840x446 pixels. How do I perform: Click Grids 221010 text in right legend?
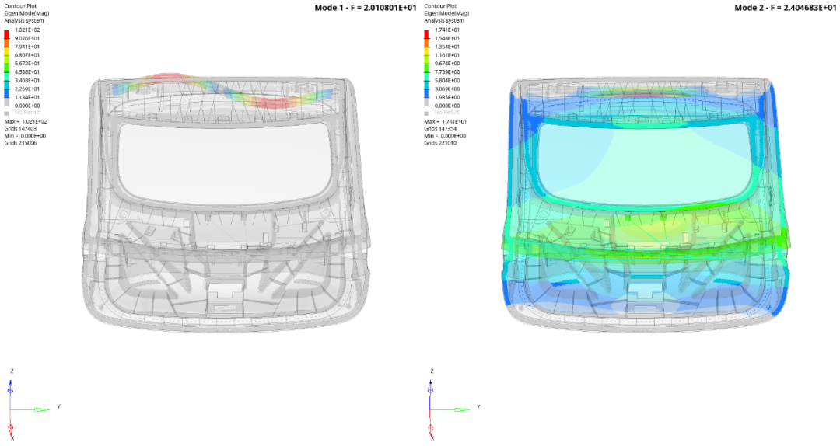coord(441,142)
